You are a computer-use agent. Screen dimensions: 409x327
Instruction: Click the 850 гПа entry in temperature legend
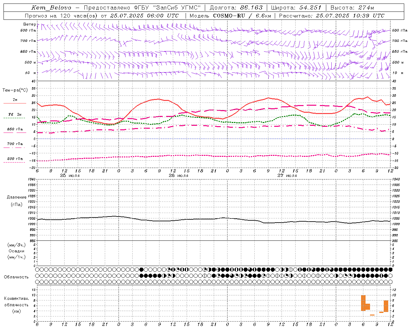15,129
